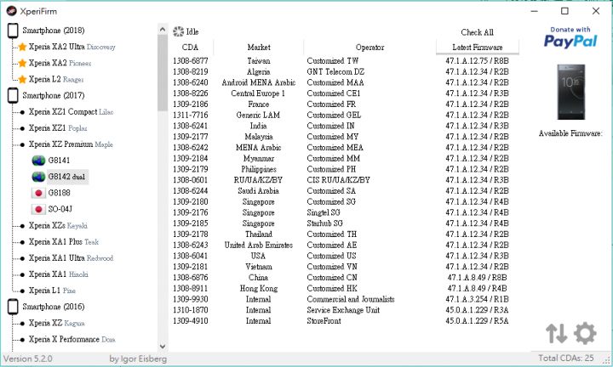This screenshot has height=367, width=613.
Task: Click the device tree scroll down arrow
Action: coord(163,347)
